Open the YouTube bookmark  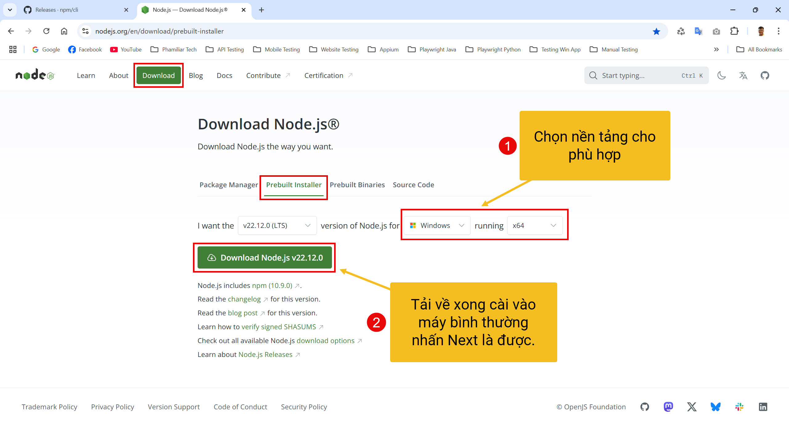click(126, 49)
